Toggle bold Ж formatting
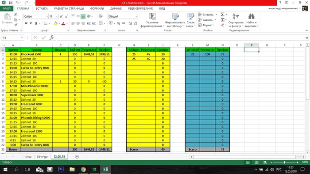310x174 pixels. click(26, 23)
